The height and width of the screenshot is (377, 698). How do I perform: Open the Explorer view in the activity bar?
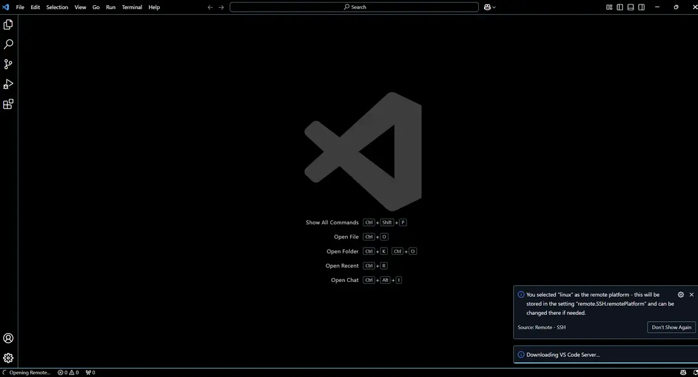tap(8, 25)
